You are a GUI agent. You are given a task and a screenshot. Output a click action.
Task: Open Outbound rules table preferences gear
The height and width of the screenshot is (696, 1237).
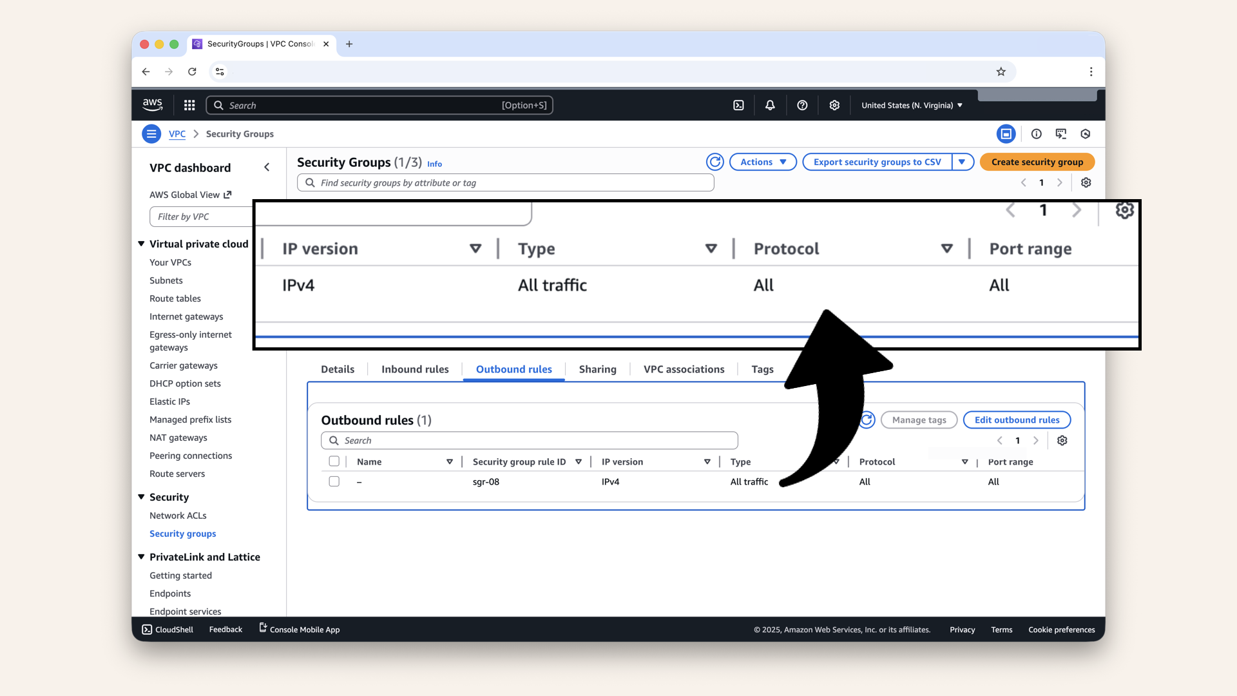pos(1062,440)
